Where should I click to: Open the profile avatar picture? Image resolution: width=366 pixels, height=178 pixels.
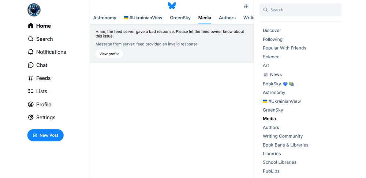click(34, 10)
